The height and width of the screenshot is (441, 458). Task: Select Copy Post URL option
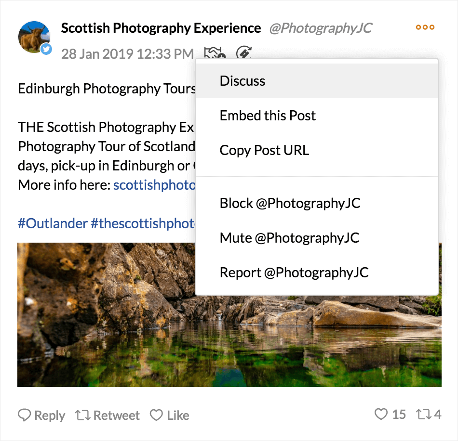pos(317,150)
